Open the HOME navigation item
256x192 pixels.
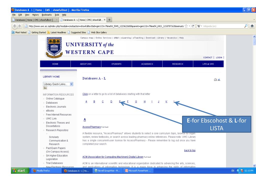coord(55,64)
